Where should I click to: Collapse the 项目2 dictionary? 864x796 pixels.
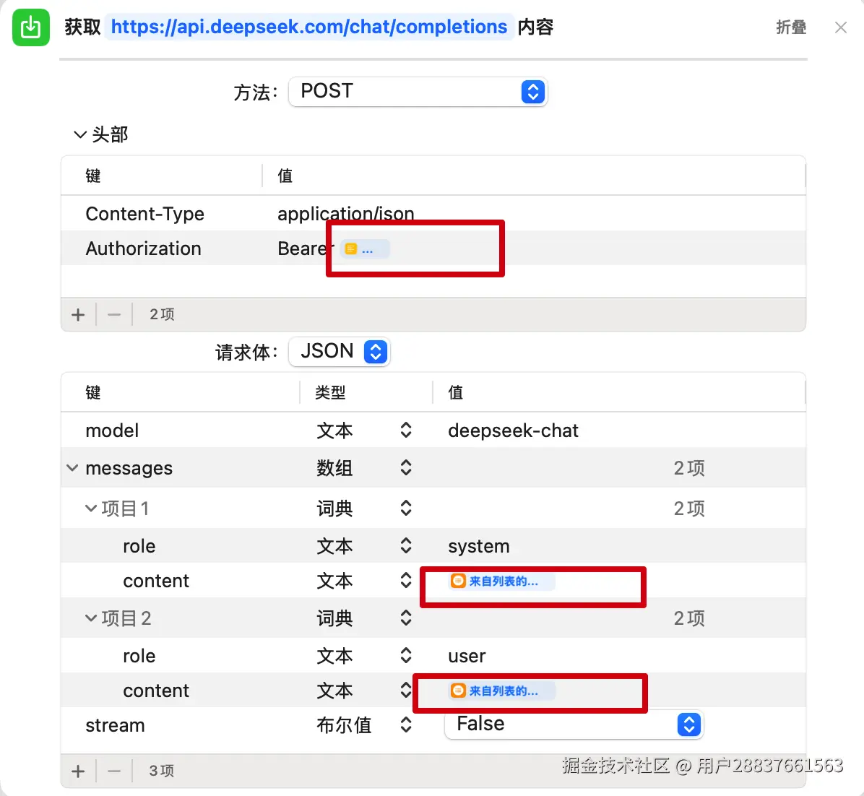91,618
